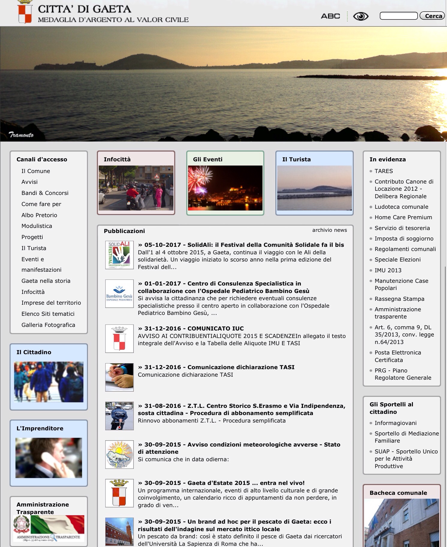The image size is (447, 547).
Task: Select Bandi & Concorsi in the sidebar menu
Action: click(45, 193)
